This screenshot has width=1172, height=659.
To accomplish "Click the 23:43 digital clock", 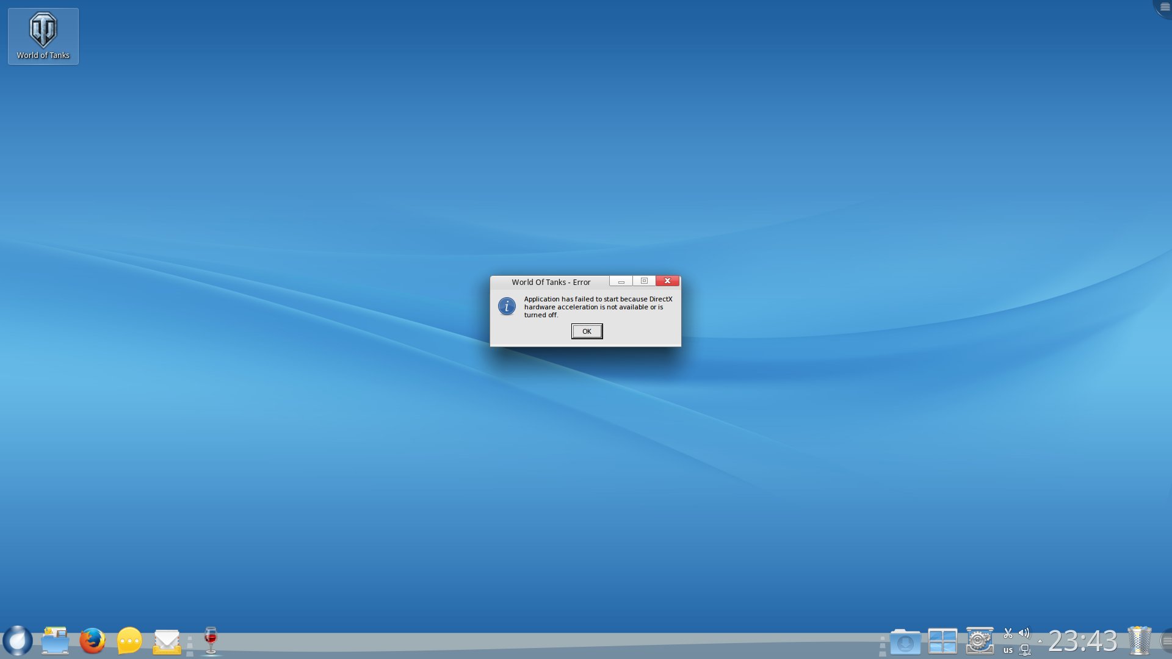I will (x=1083, y=641).
